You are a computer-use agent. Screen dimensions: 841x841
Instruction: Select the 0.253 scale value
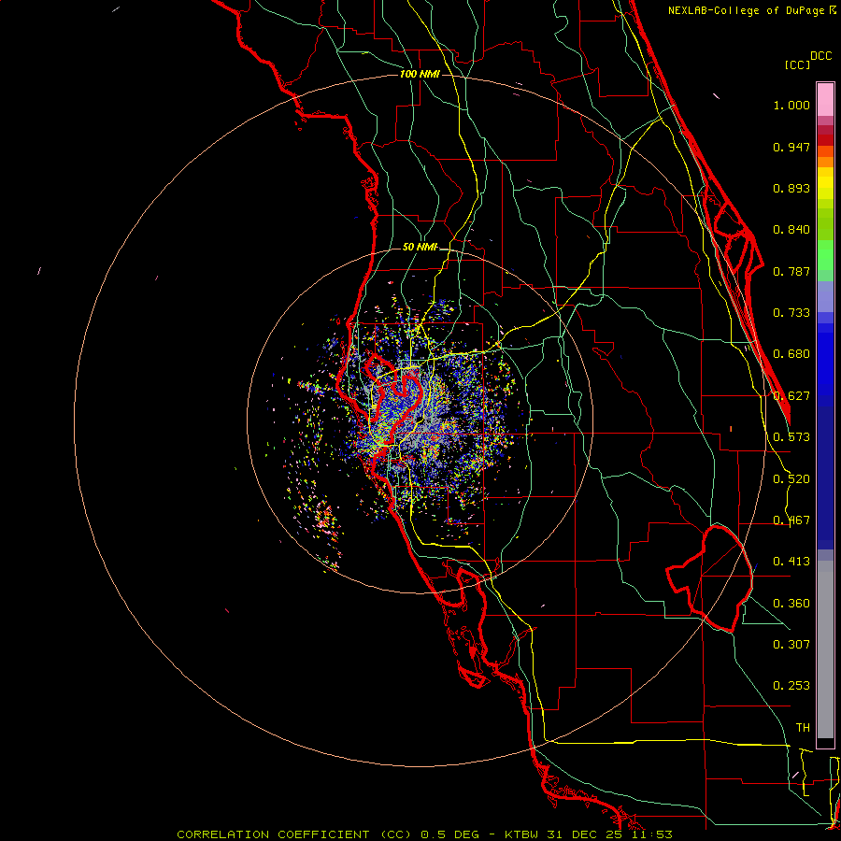pyautogui.click(x=791, y=686)
